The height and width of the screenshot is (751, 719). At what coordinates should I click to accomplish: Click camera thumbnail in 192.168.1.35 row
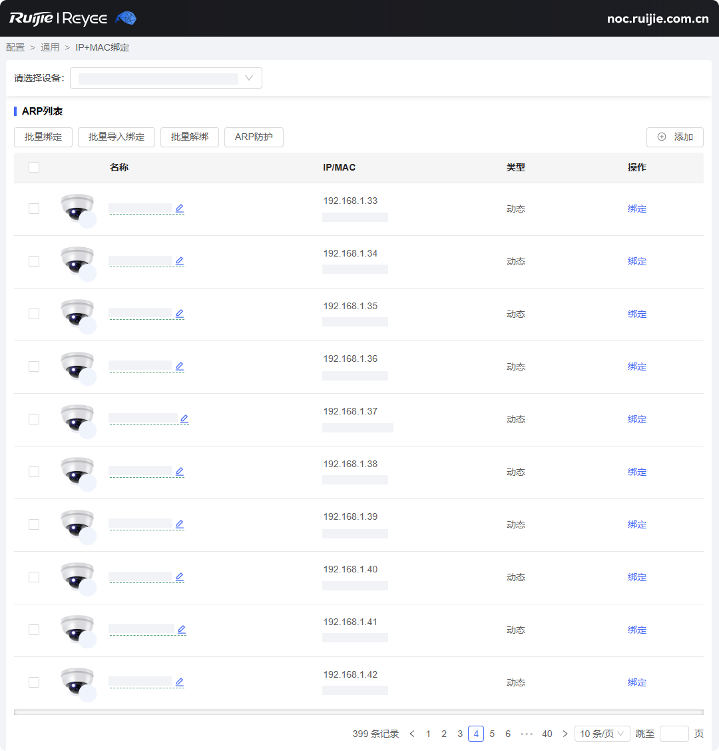[x=77, y=313]
